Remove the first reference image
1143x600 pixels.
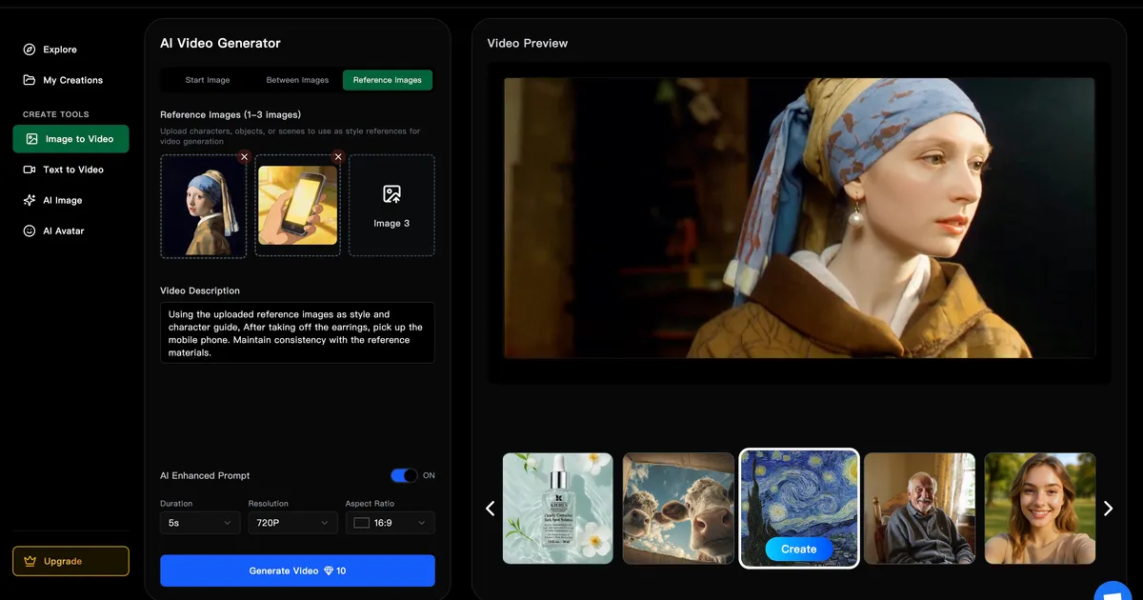(x=244, y=156)
